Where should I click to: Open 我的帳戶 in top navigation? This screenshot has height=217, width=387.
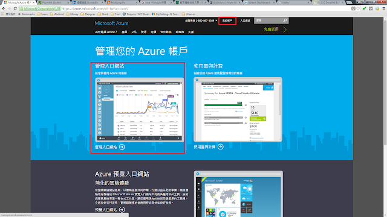click(x=227, y=20)
